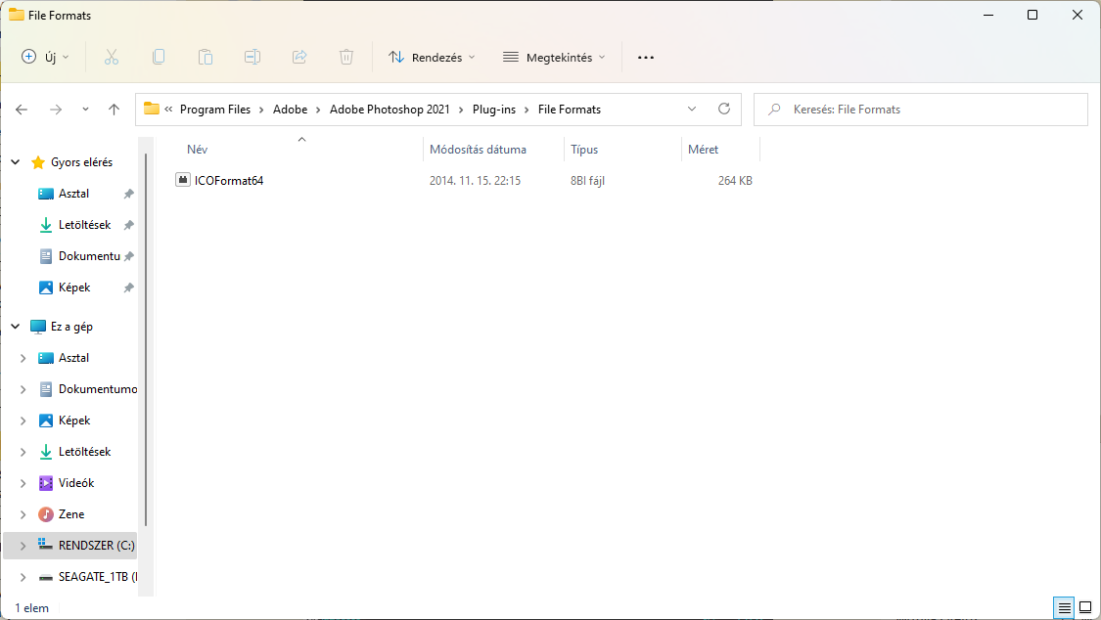Click the Paste clipboard icon
This screenshot has height=620, width=1101.
[x=206, y=57]
